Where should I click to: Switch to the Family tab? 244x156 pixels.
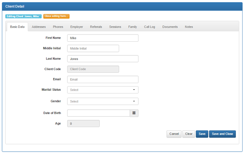click(x=132, y=27)
